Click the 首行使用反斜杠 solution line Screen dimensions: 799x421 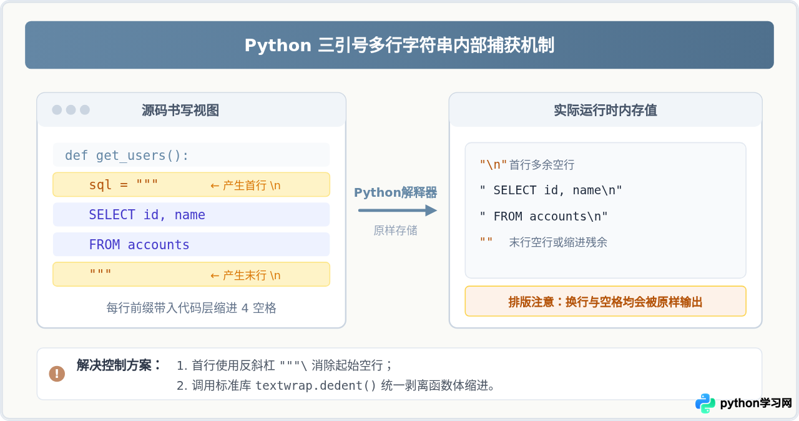(285, 365)
